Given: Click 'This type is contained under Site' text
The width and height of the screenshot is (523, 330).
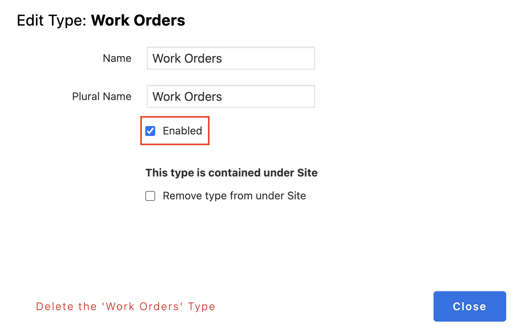Looking at the screenshot, I should click(232, 173).
